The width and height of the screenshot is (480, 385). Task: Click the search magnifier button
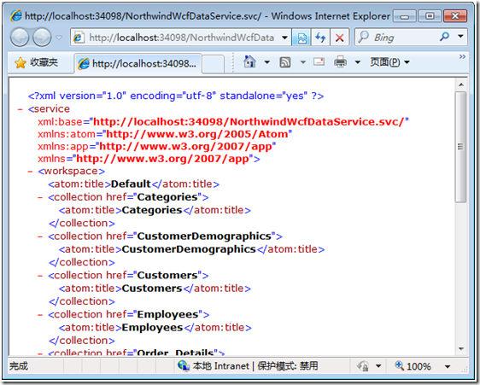tap(444, 37)
